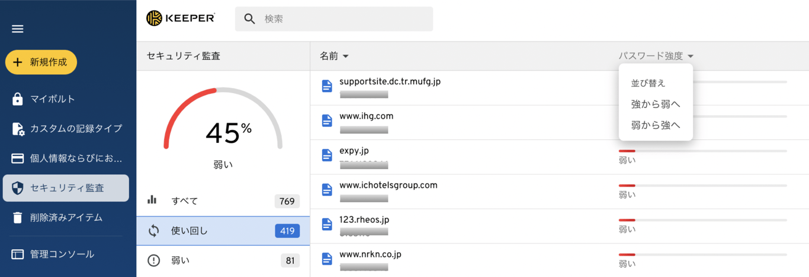Click the plus icon in 新規作成

coord(18,62)
